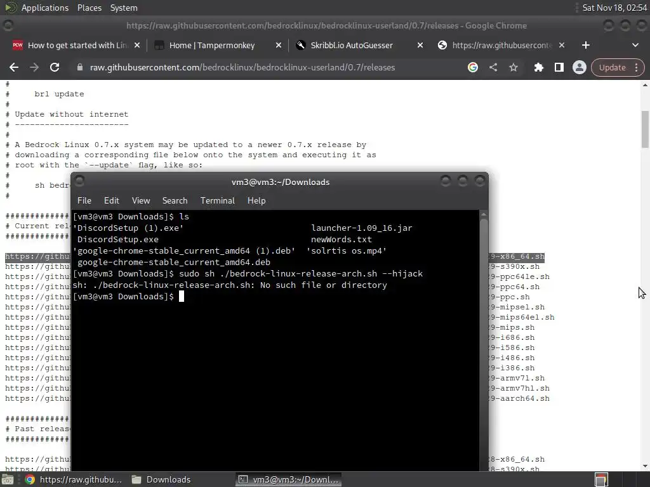
Task: Close the raw.githubusercontent tab
Action: pos(562,45)
